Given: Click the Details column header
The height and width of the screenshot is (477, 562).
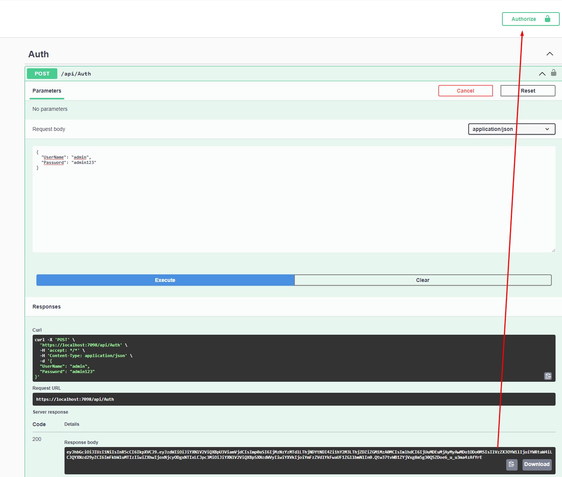Looking at the screenshot, I should coord(72,424).
